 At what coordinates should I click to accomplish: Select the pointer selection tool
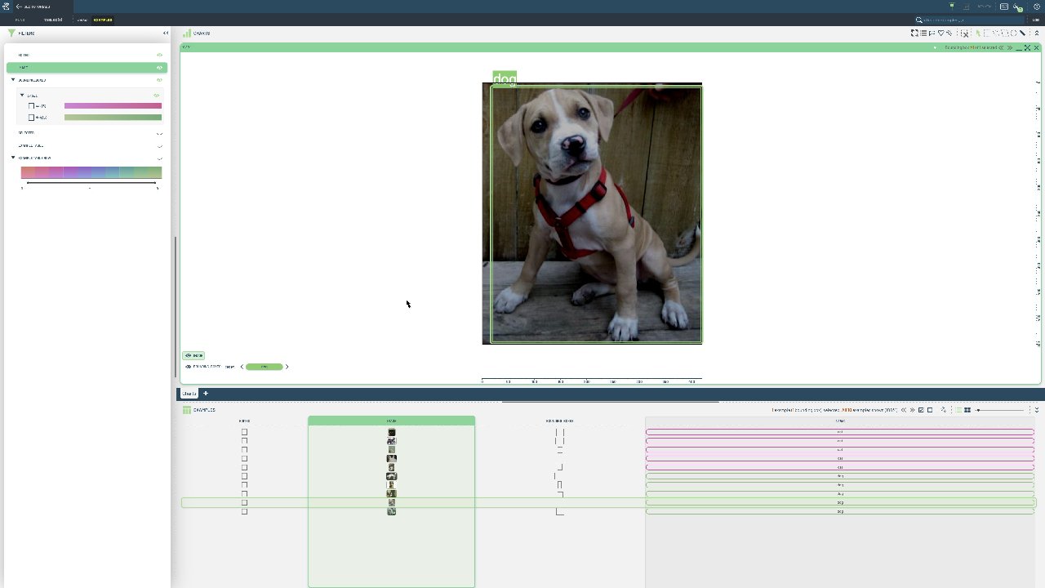(977, 33)
